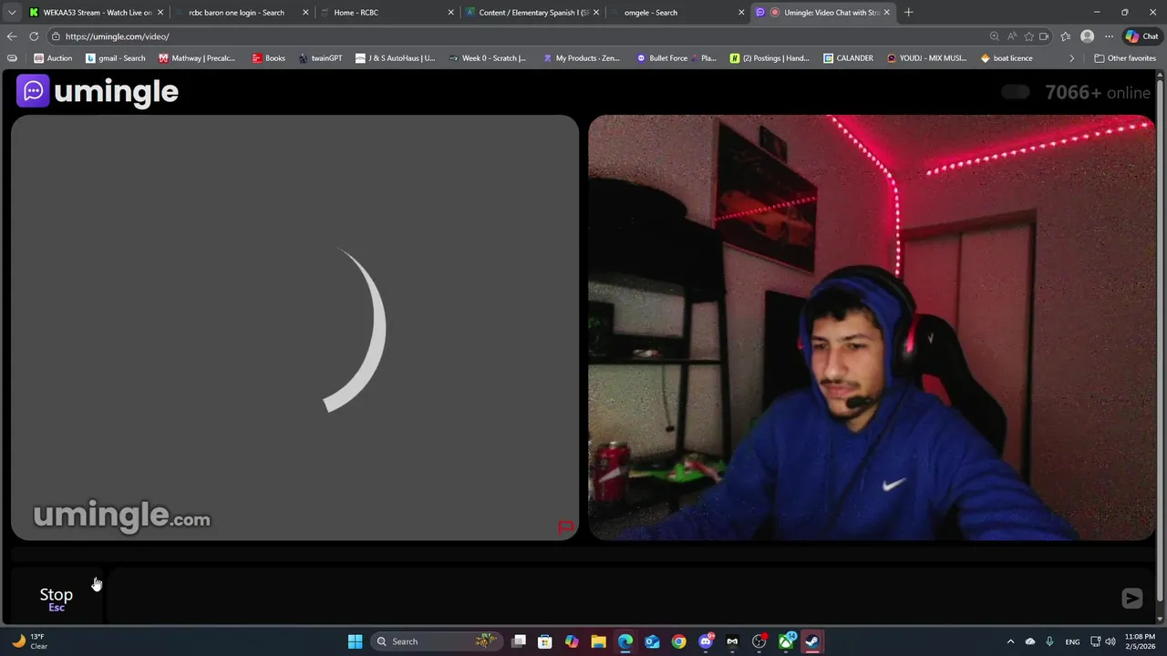Viewport: 1167px width, 656px height.
Task: Open the twainGPT bookmark
Action: click(x=320, y=58)
